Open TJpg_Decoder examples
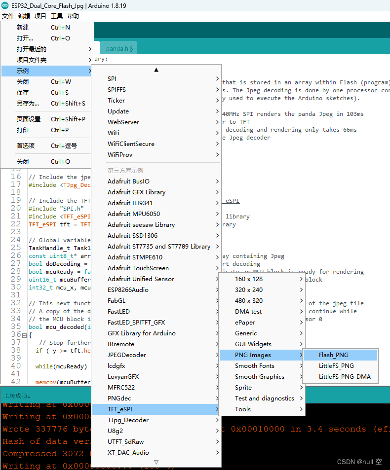The height and width of the screenshot is (470, 390). (156, 420)
